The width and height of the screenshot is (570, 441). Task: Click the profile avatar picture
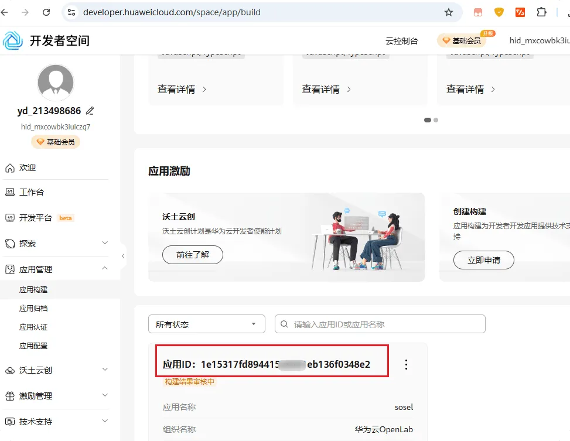(56, 83)
